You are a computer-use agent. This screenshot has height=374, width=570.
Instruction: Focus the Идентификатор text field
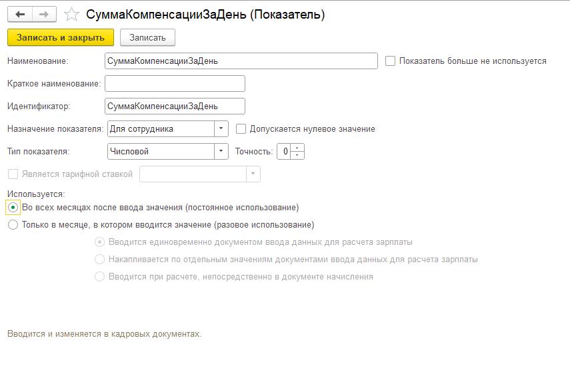(x=175, y=106)
